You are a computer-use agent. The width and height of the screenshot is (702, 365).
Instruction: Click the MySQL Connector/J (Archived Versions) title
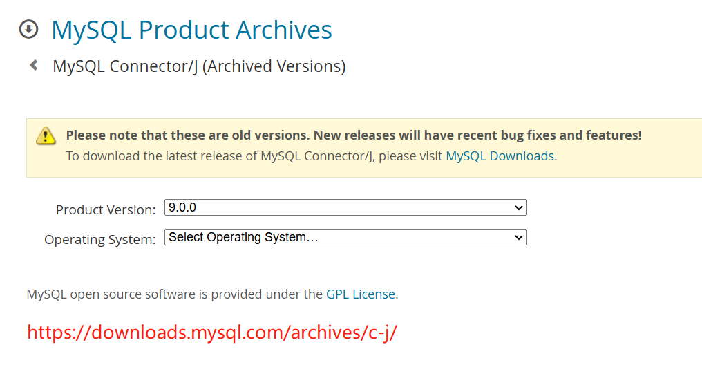(x=199, y=66)
